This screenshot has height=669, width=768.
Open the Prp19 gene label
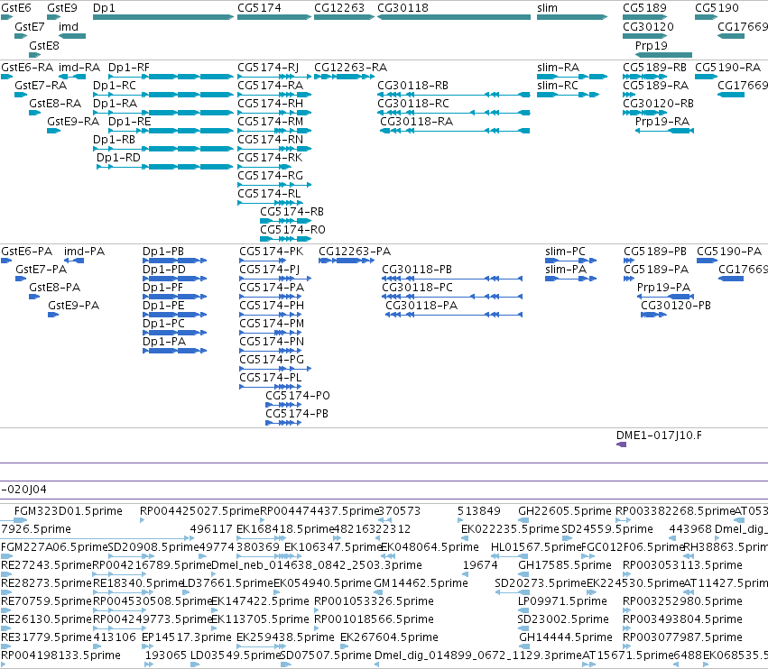pos(651,45)
